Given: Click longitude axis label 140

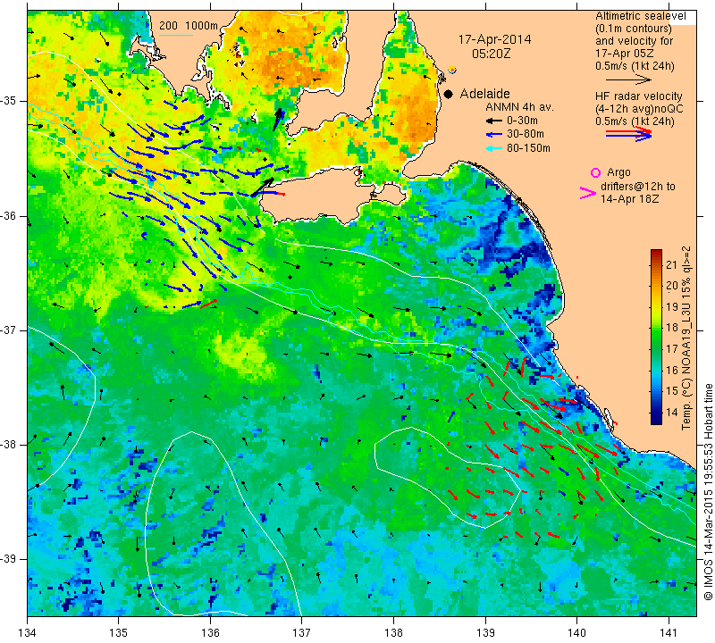Looking at the screenshot, I should (x=576, y=633).
